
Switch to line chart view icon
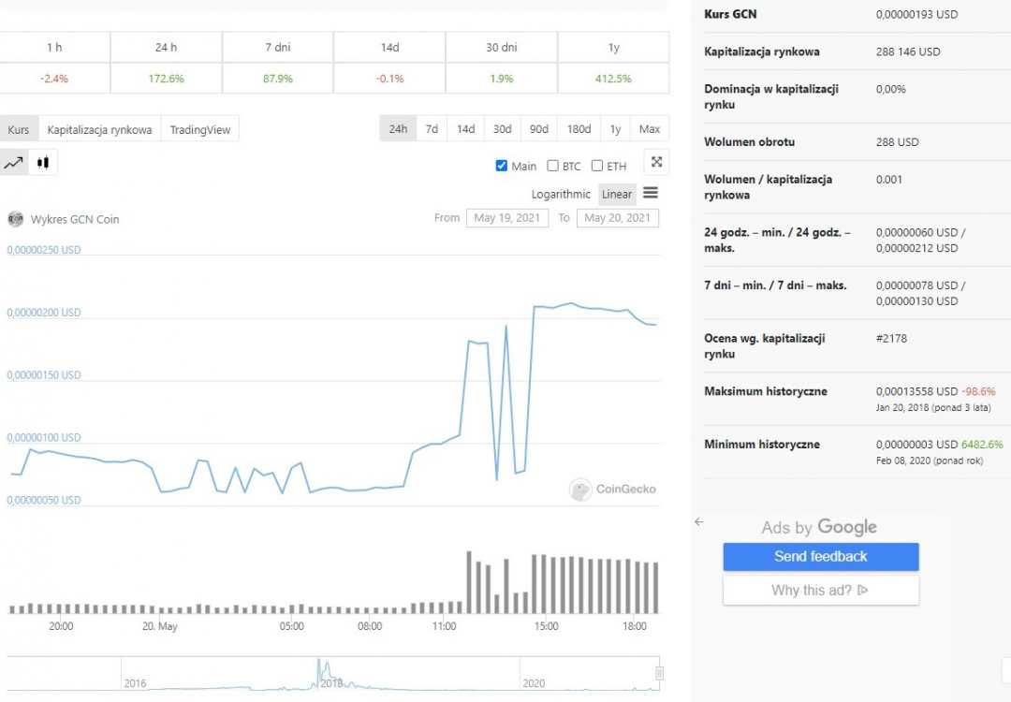(14, 163)
